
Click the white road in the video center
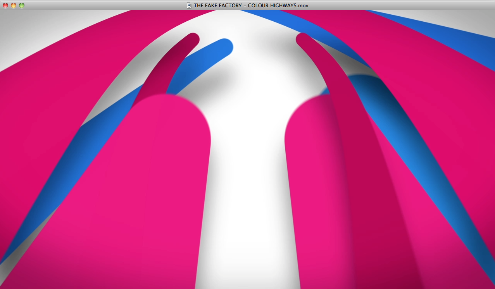click(248, 174)
